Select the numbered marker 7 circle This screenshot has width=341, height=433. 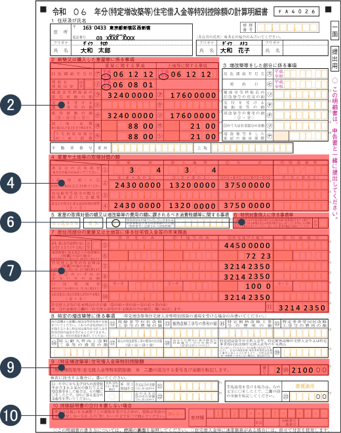coord(10,270)
